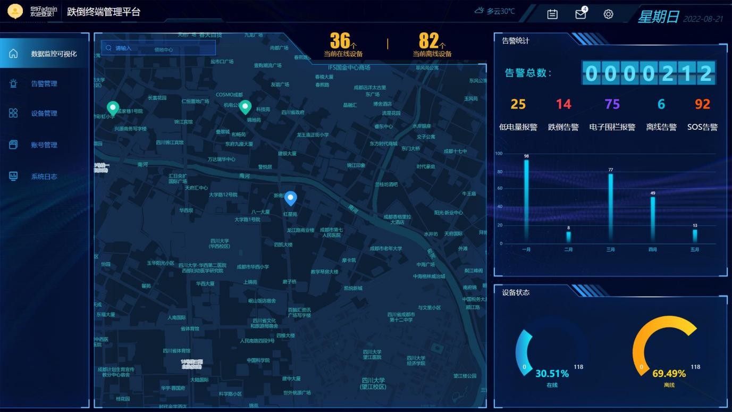Click the grid icon beside 设备管理
The height and width of the screenshot is (412, 732).
tap(13, 113)
